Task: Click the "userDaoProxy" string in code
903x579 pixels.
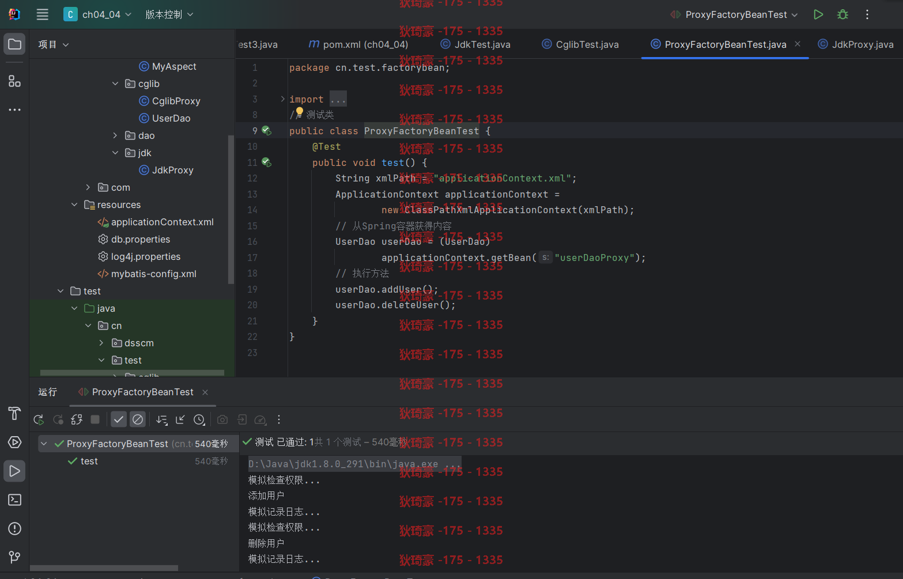Action: 595,258
